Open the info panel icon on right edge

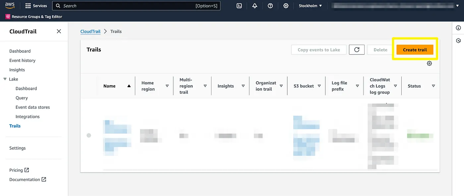[458, 28]
